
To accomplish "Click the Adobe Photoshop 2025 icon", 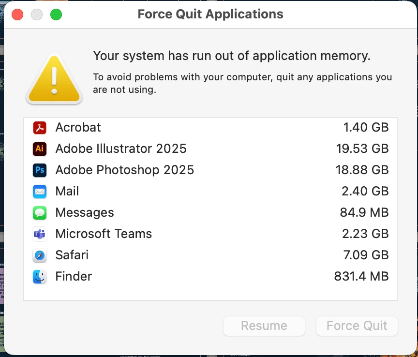I will 40,170.
